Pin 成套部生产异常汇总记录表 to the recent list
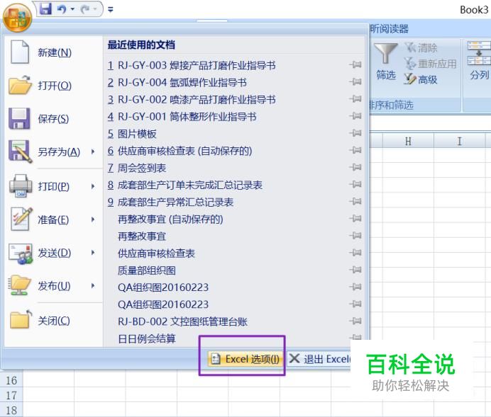 tap(355, 202)
